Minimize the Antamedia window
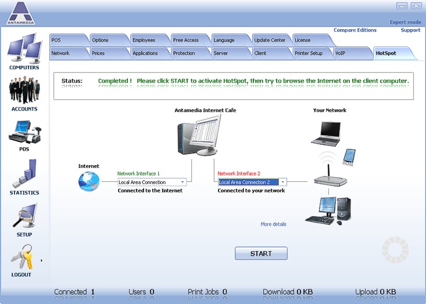This screenshot has height=304, width=426. pos(402,6)
